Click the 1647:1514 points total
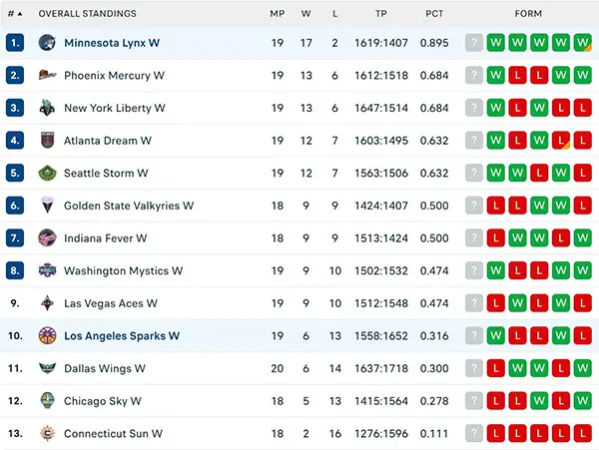Viewport: 599px width, 450px height. coord(381,108)
